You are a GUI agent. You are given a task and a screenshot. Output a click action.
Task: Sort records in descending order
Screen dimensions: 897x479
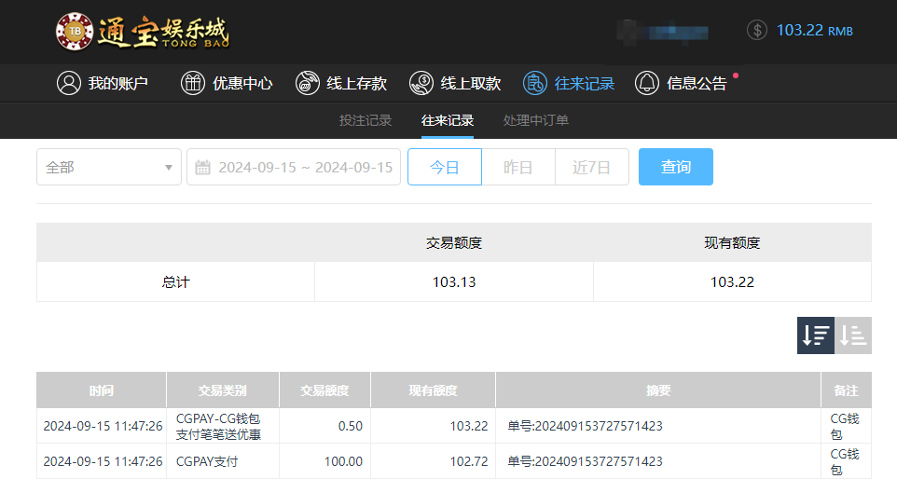(x=815, y=335)
